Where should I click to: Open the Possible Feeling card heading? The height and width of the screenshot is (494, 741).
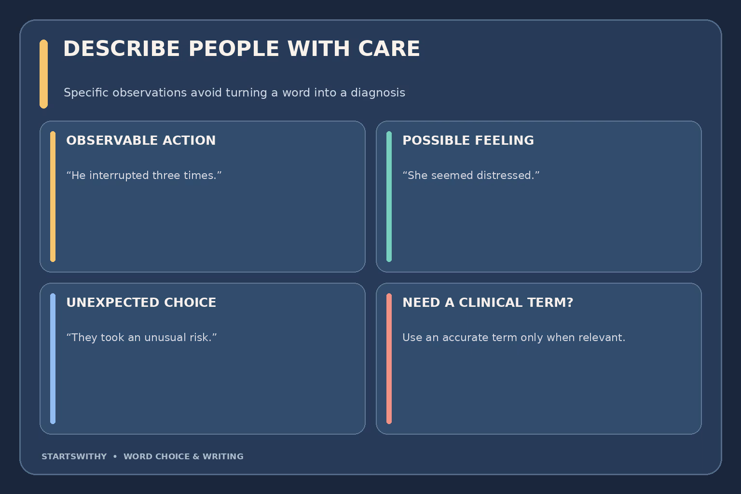[468, 140]
